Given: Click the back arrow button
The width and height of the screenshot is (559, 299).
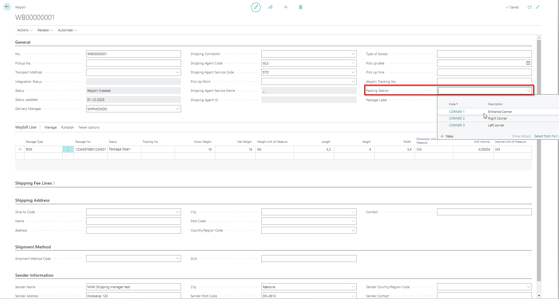Looking at the screenshot, I should click(7, 7).
